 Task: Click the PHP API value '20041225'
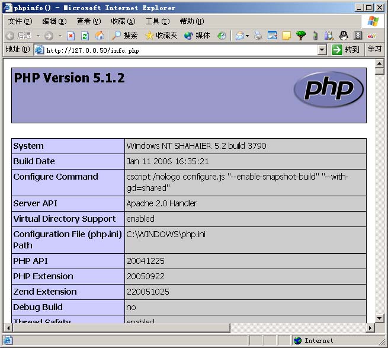click(x=146, y=261)
